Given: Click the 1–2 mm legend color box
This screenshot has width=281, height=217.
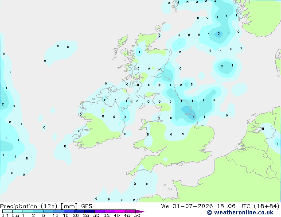Looking at the screenshot, I should 28,211.
